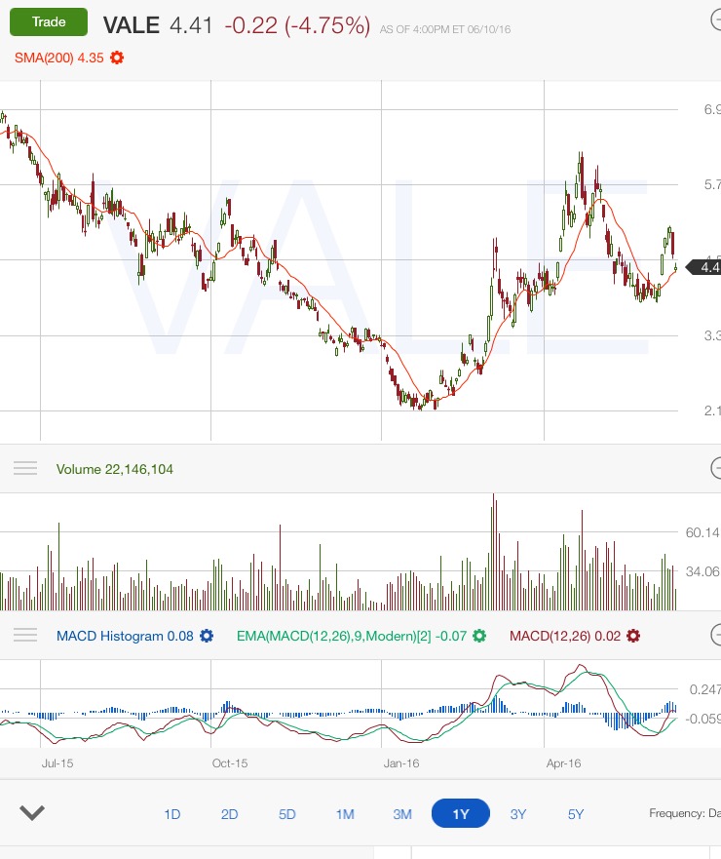
Task: Click the VALE ticker symbol
Action: pyautogui.click(x=131, y=24)
